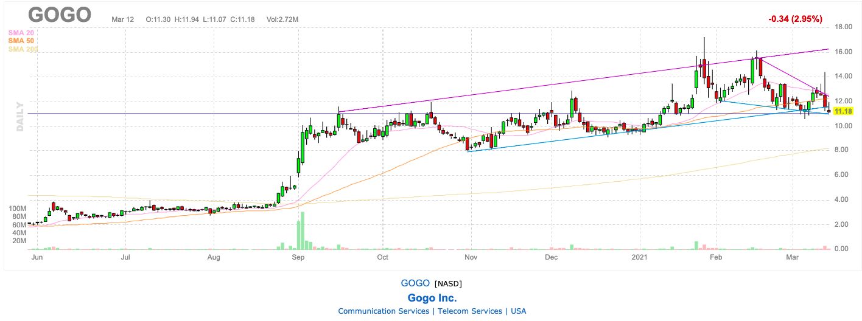This screenshot has height=321, width=862.
Task: Click the 0.00 price axis label
Action: point(843,249)
